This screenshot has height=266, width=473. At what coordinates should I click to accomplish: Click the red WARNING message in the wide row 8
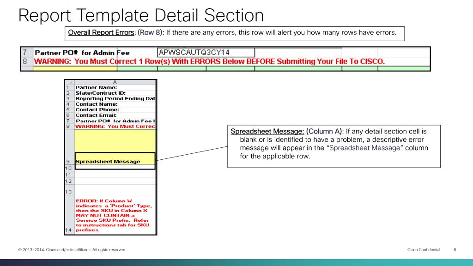[209, 61]
